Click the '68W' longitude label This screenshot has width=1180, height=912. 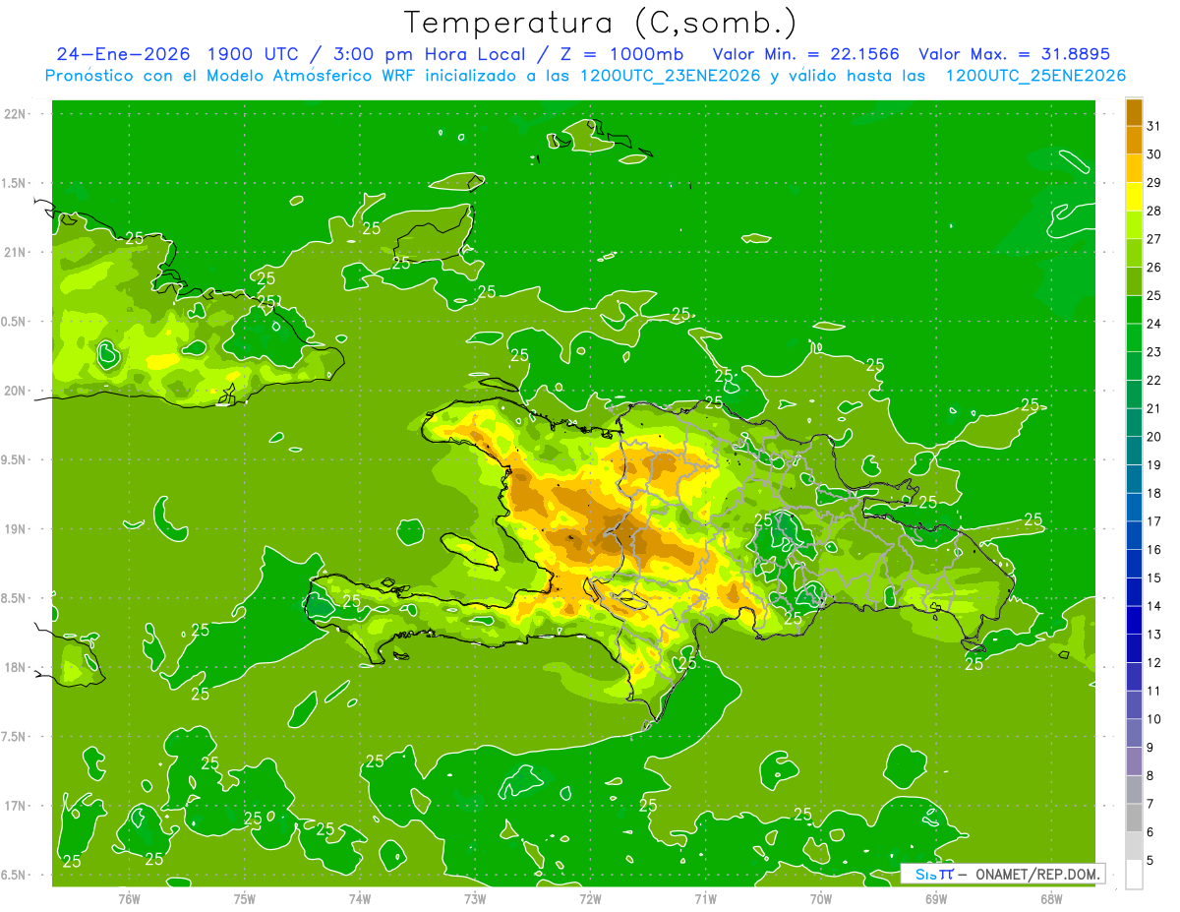pos(1051,898)
